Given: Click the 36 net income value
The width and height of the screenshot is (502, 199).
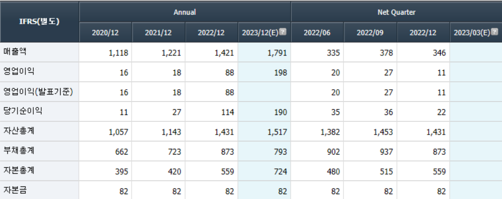Looking at the screenshot, I should pyautogui.click(x=389, y=112).
